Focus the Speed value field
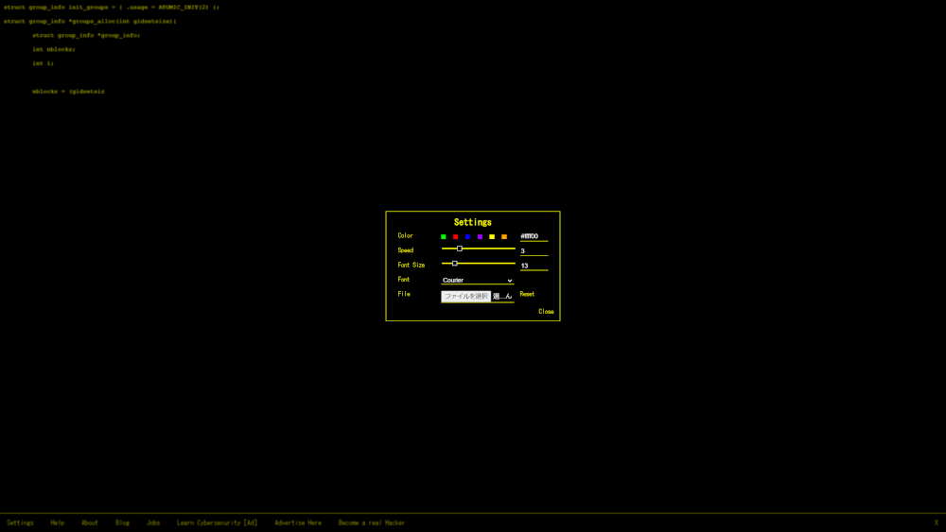The image size is (946, 532). (534, 251)
